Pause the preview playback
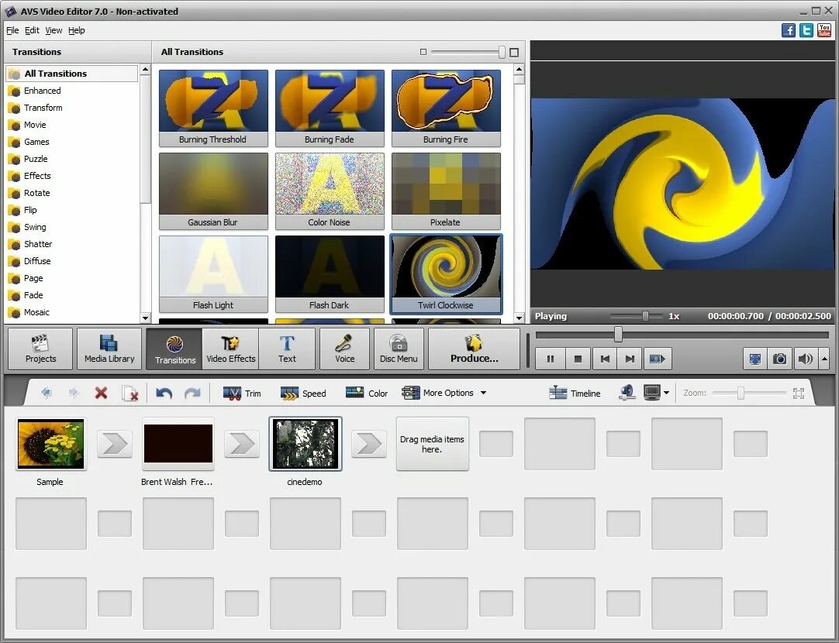Screen dimensions: 839x643 pyautogui.click(x=550, y=359)
